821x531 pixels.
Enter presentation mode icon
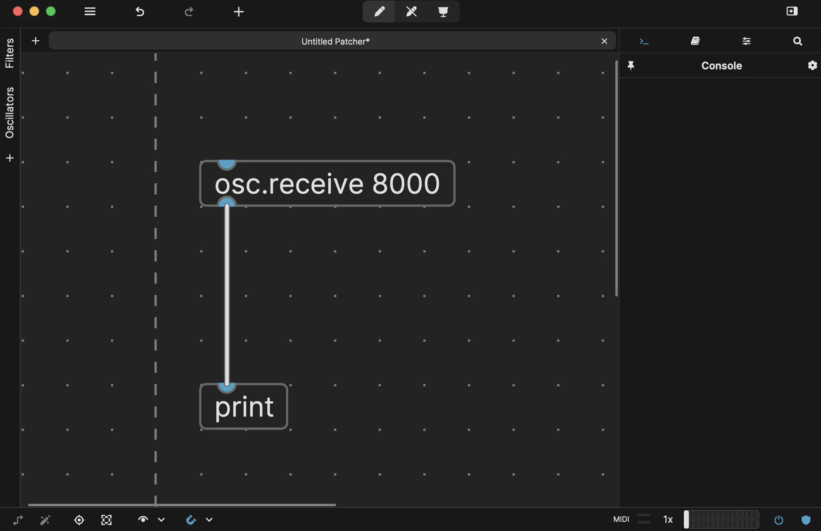point(443,12)
